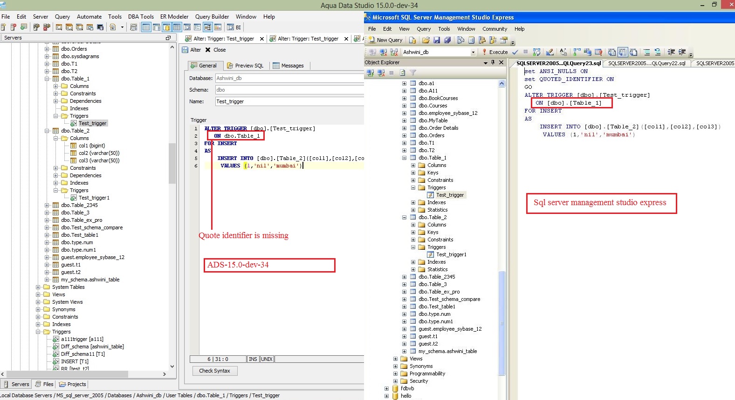
Task: Close the second Alter Trigger tab
Action: point(346,39)
